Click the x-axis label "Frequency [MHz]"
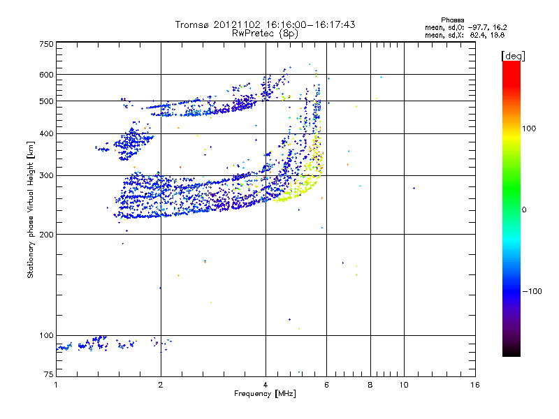This screenshot has height=419, width=559. point(265,394)
